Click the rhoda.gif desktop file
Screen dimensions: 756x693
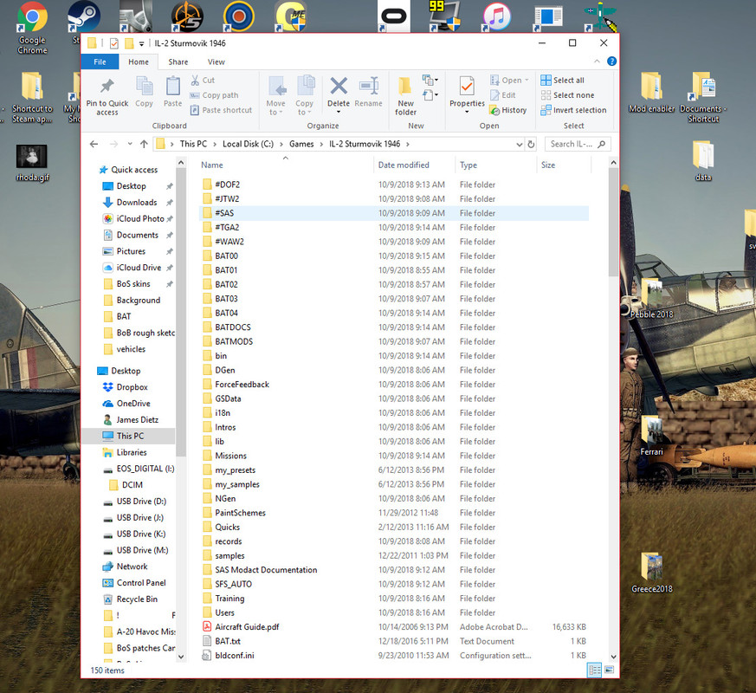[32, 163]
